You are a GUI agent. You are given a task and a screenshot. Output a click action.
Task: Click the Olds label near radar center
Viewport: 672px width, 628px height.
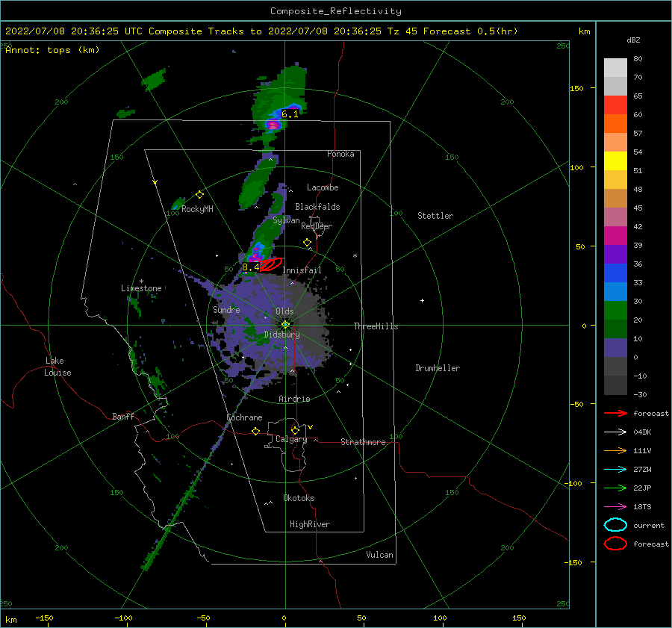284,311
